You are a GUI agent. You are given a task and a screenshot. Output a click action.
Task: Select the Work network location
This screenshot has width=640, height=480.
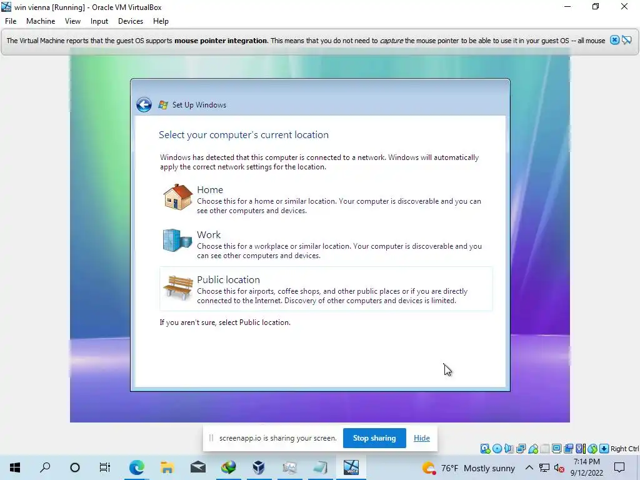(x=326, y=244)
